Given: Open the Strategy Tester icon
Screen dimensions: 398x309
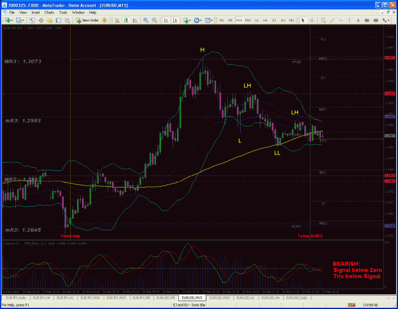Looking at the screenshot, I should pos(68,20).
